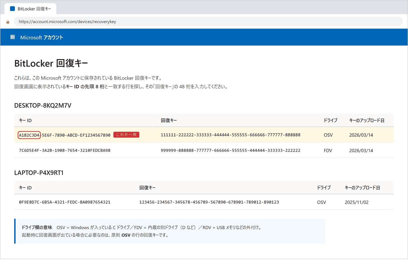Viewport: 408px width, 276px height.
Task: Click OSV drive cell in A1B2C3D4 row
Action: click(x=328, y=135)
